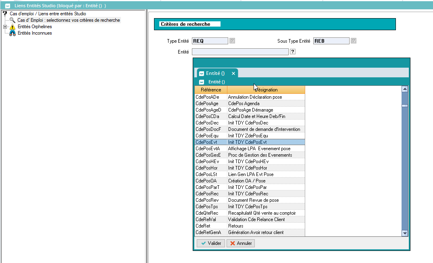433x263 pixels.
Task: Close the Entité () tab
Action: pos(233,73)
